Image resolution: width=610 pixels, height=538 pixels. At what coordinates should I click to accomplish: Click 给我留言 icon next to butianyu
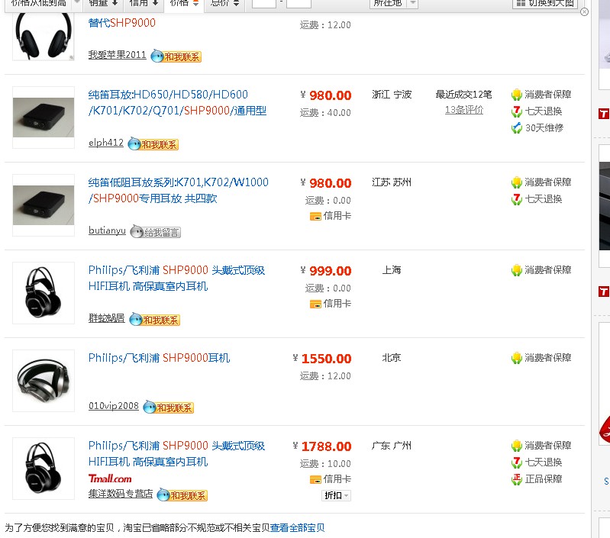[x=155, y=232]
